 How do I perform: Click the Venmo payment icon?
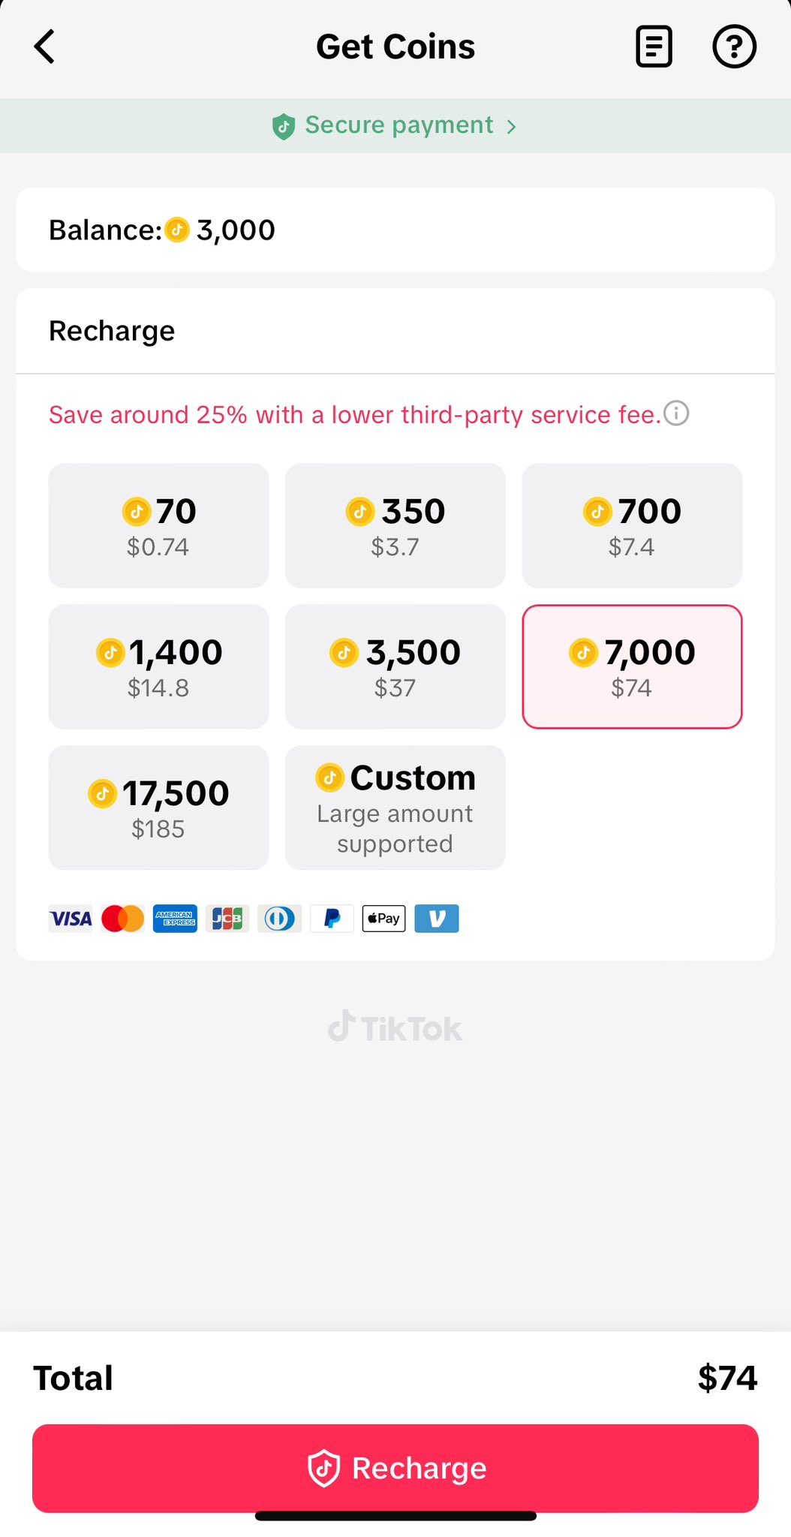[x=437, y=918]
